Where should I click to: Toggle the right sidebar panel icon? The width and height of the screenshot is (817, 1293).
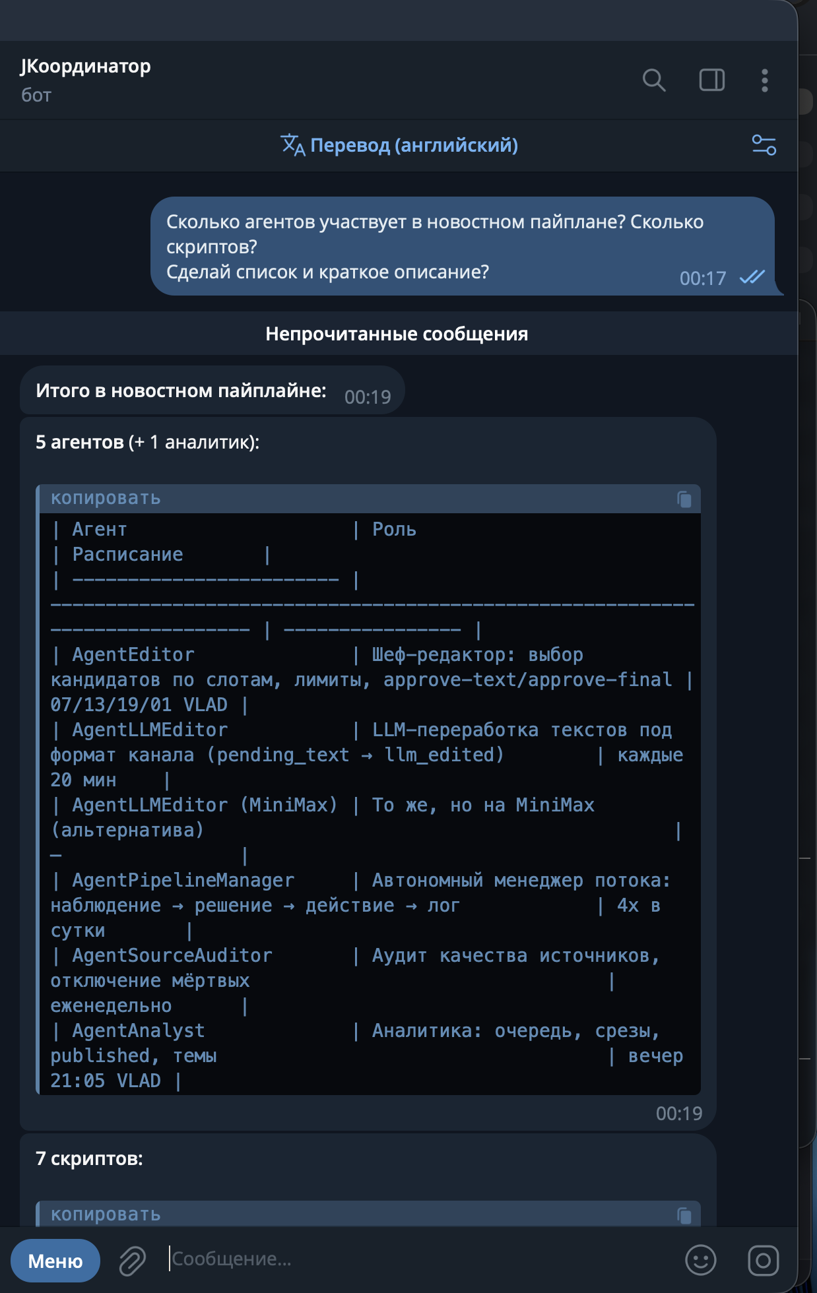pyautogui.click(x=712, y=80)
